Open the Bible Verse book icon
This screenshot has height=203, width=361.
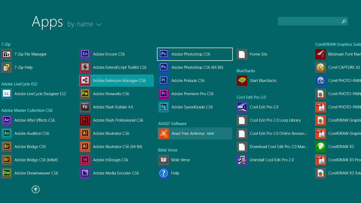click(x=164, y=160)
